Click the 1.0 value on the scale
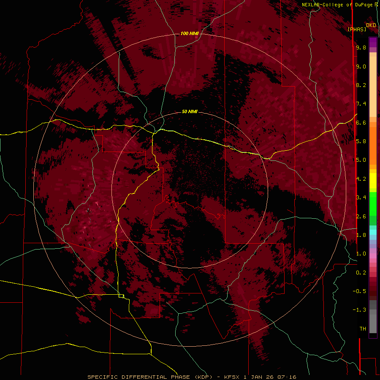The width and height of the screenshot is (380, 380). [x=361, y=254]
